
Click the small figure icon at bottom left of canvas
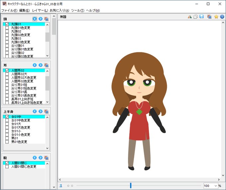pos(61,186)
